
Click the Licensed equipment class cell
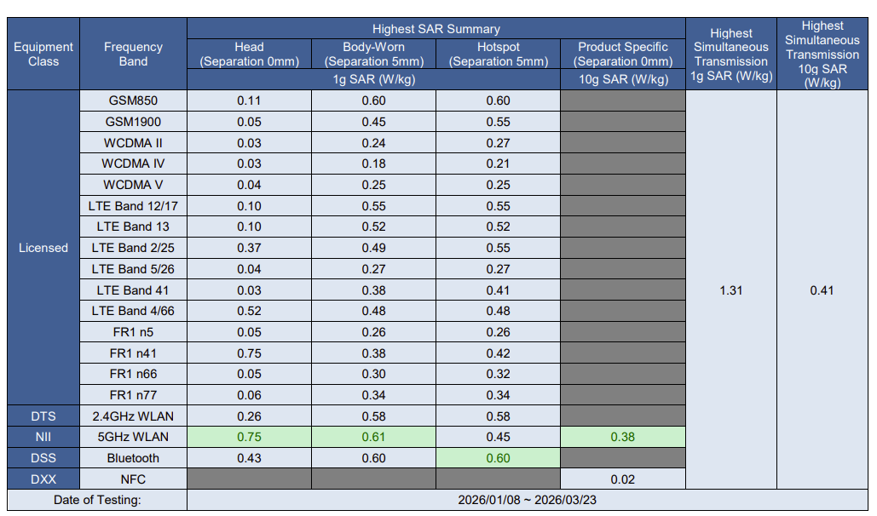pyautogui.click(x=43, y=248)
